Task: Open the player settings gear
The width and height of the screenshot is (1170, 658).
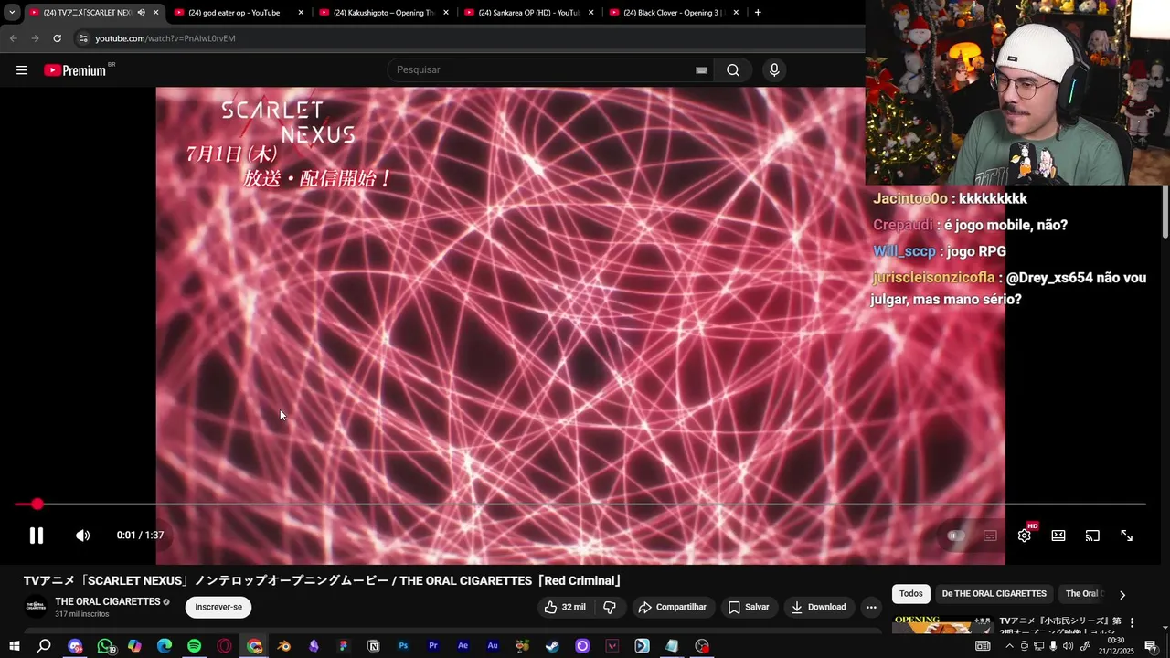Action: pyautogui.click(x=1025, y=536)
